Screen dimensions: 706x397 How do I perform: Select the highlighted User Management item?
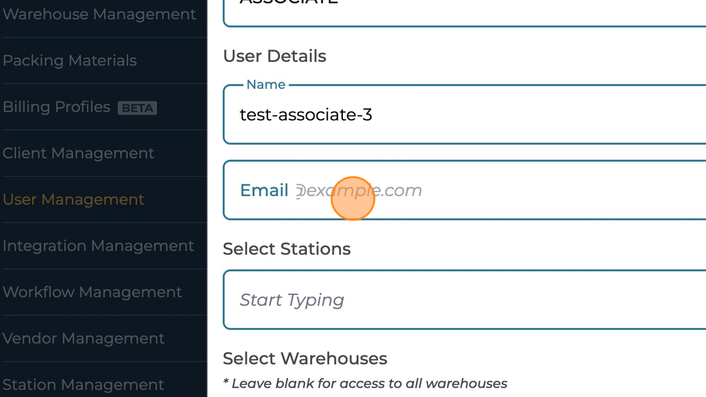pos(73,200)
